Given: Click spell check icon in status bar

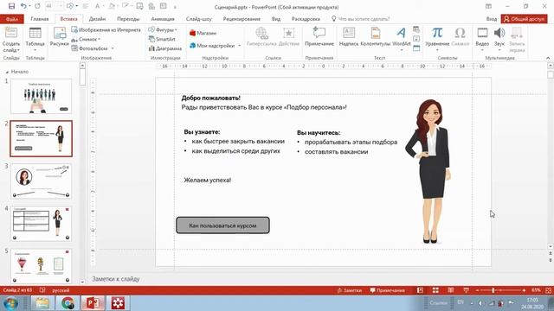Looking at the screenshot, I should coord(42,290).
